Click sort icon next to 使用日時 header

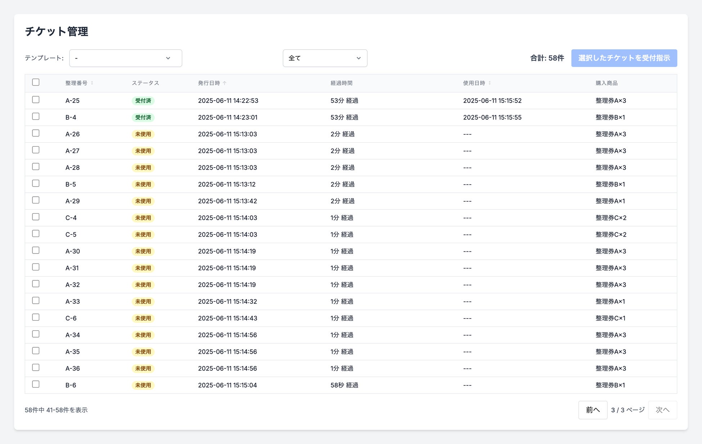490,83
